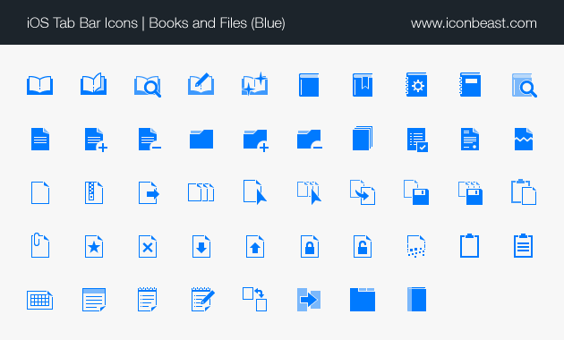The width and height of the screenshot is (564, 340).
Task: Click the spiral notepad with lines icon
Action: pos(148,300)
